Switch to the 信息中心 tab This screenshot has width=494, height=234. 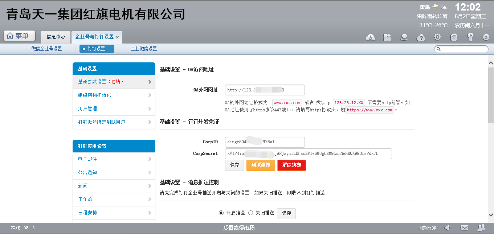[56, 37]
